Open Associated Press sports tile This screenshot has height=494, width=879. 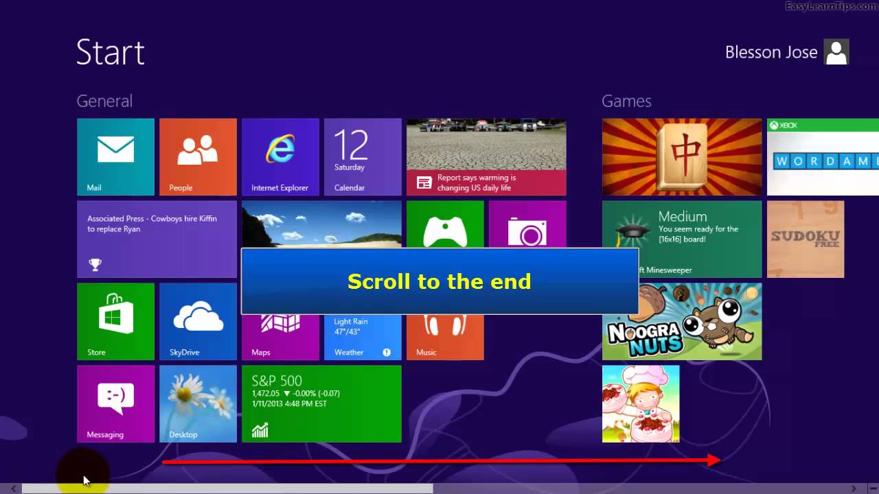(157, 239)
